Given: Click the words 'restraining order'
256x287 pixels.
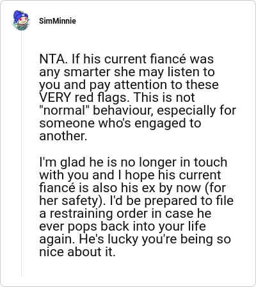Looking at the screenshot, I should [x=99, y=213].
